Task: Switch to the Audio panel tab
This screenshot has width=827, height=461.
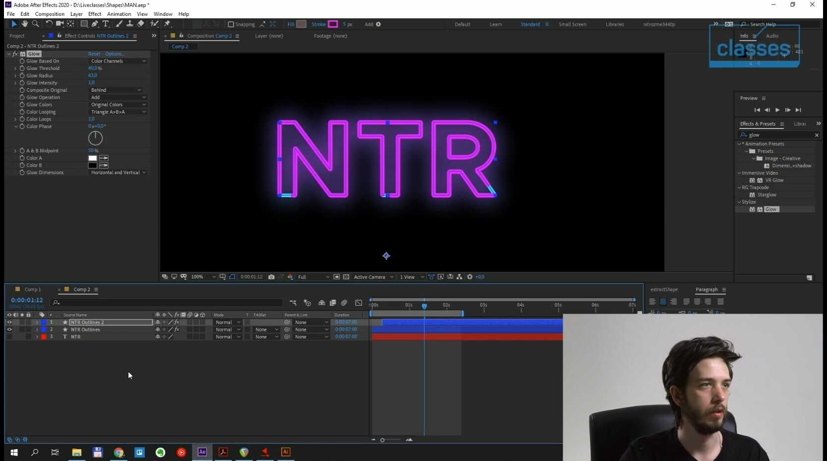Action: (x=772, y=36)
